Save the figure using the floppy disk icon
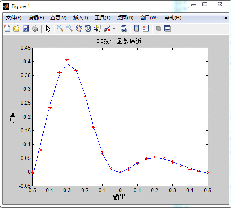 26,28
